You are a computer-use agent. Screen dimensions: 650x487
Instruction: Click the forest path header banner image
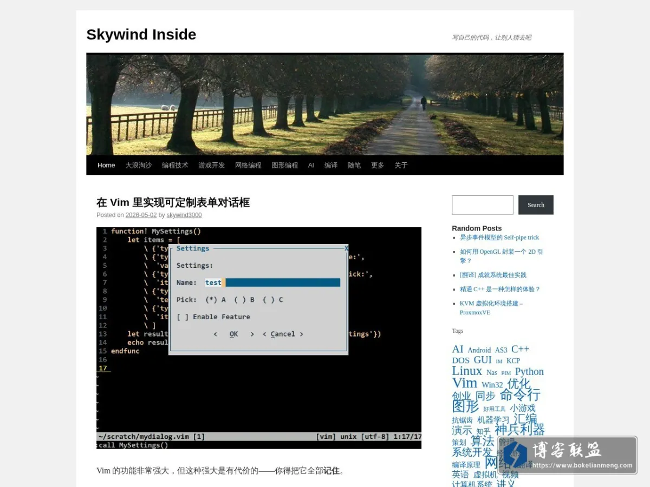[325, 104]
